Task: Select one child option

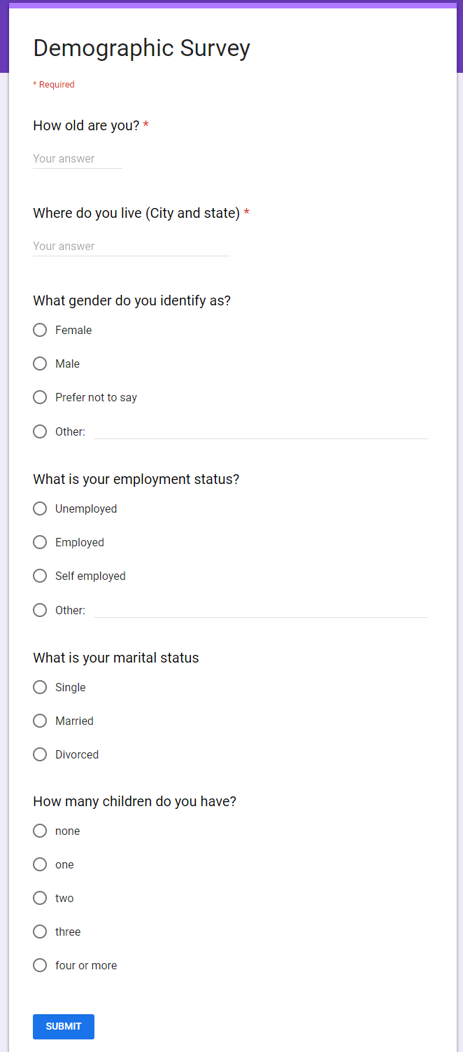Action: coord(40,864)
